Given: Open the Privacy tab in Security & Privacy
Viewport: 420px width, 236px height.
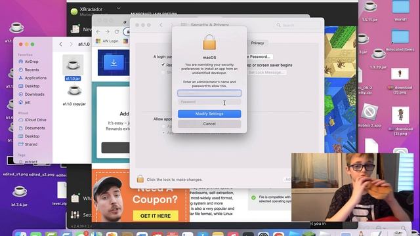Looking at the screenshot, I should pos(257,43).
